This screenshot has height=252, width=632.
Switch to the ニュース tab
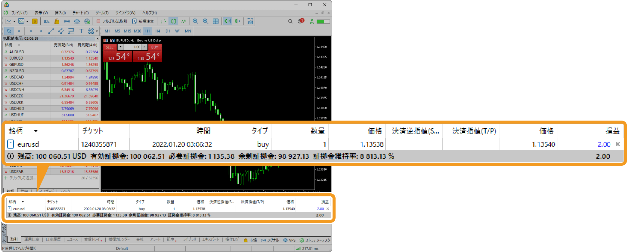pos(72,240)
